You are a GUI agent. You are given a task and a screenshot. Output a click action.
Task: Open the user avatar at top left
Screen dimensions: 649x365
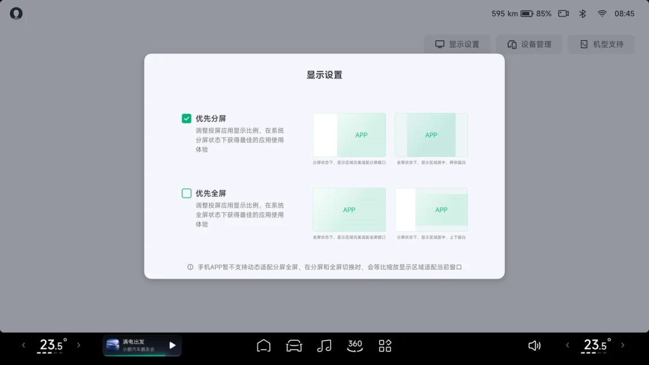(16, 14)
